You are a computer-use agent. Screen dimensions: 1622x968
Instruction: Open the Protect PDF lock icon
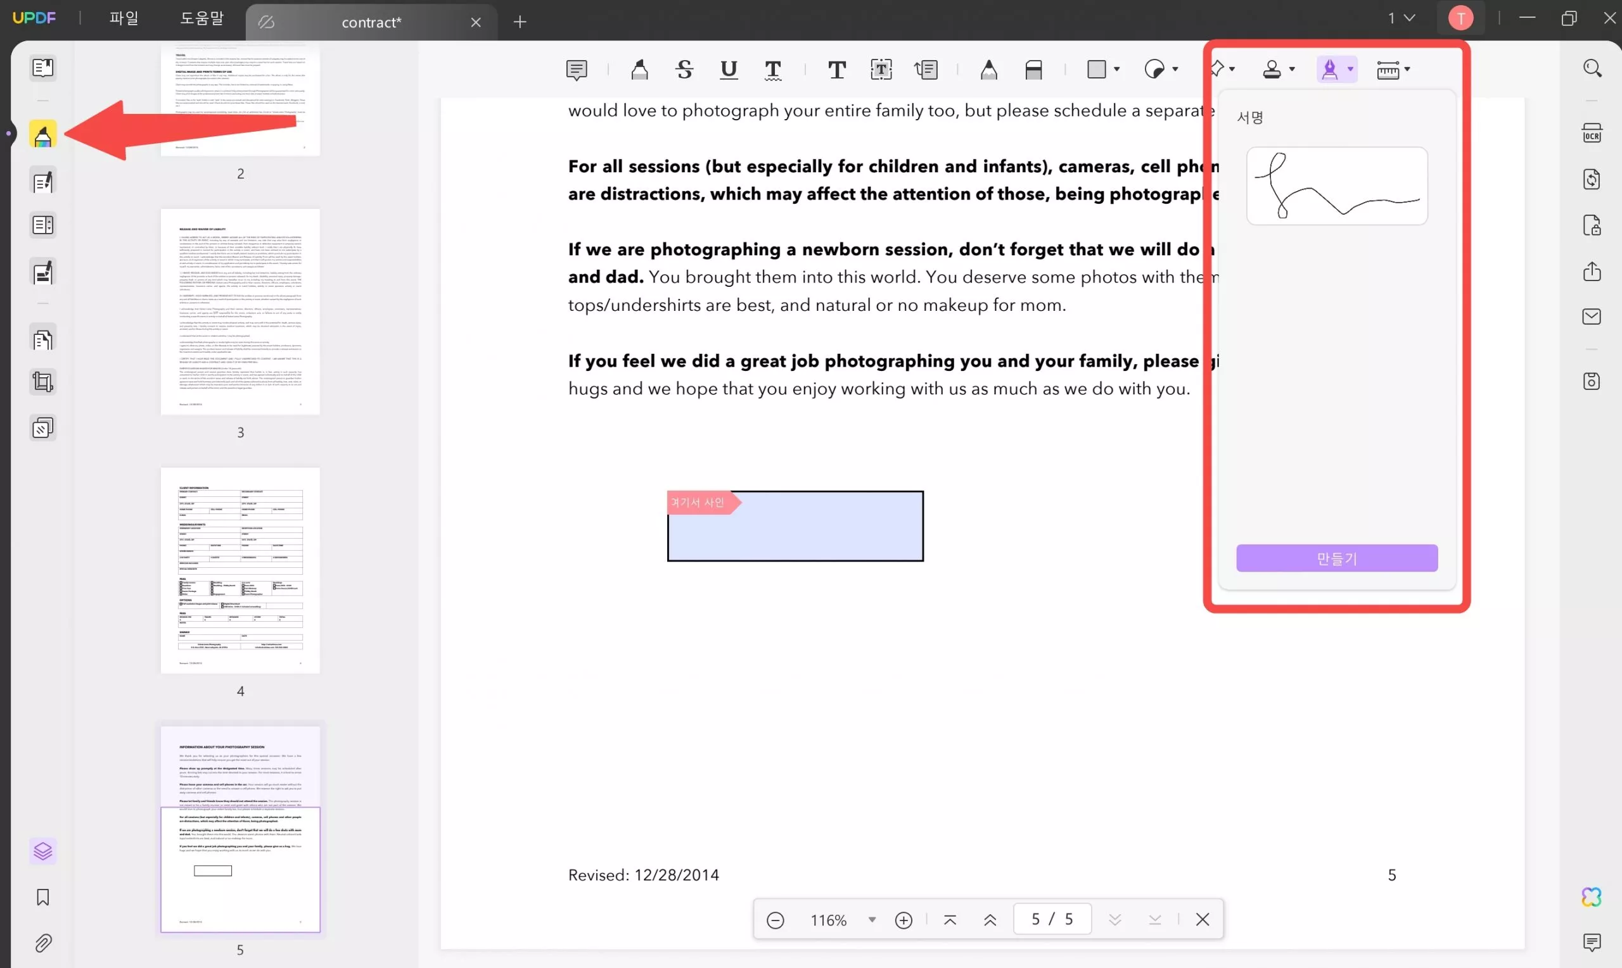coord(1592,225)
